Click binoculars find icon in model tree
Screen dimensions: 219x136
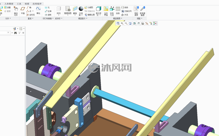15,33
